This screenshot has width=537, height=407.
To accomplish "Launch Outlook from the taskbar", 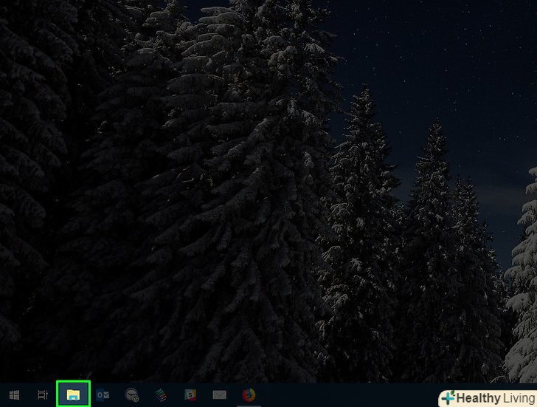I will pos(103,395).
